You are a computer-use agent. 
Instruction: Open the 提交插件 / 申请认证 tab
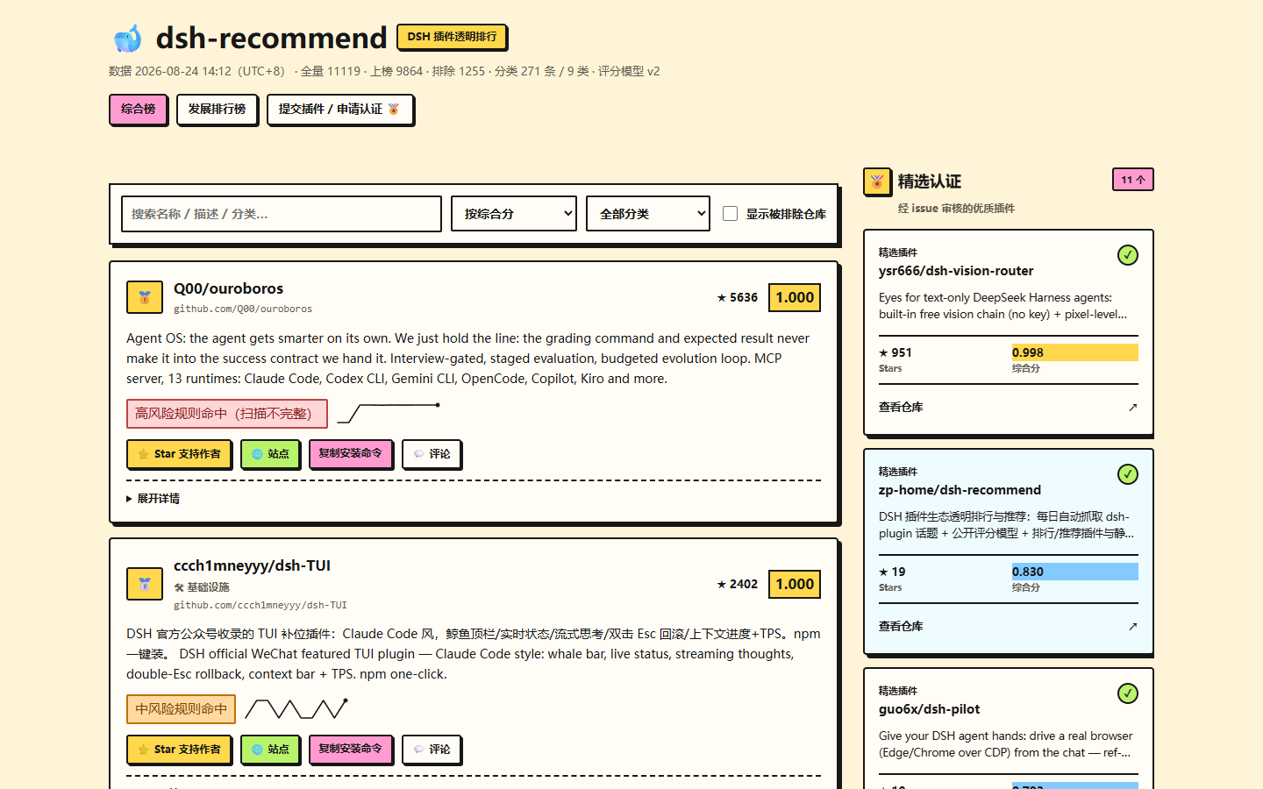coord(339,110)
